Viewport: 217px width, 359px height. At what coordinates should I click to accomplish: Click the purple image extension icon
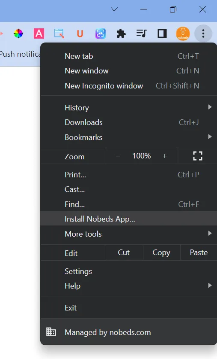coord(101,33)
